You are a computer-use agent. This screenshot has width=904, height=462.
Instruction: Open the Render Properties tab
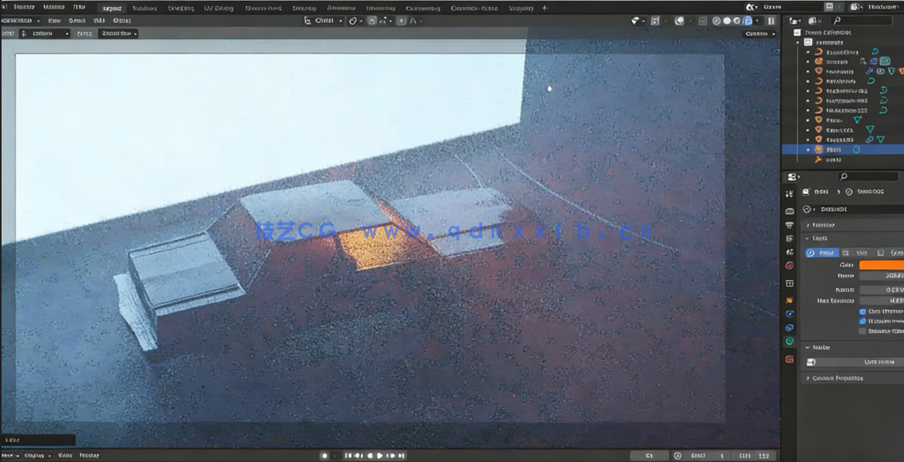[789, 211]
